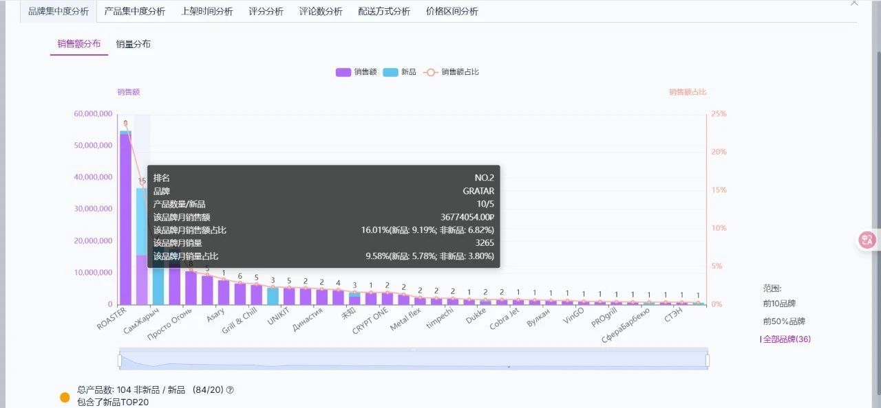The height and width of the screenshot is (408, 881).
Task: Open the 配送方式分析 tab
Action: (384, 12)
